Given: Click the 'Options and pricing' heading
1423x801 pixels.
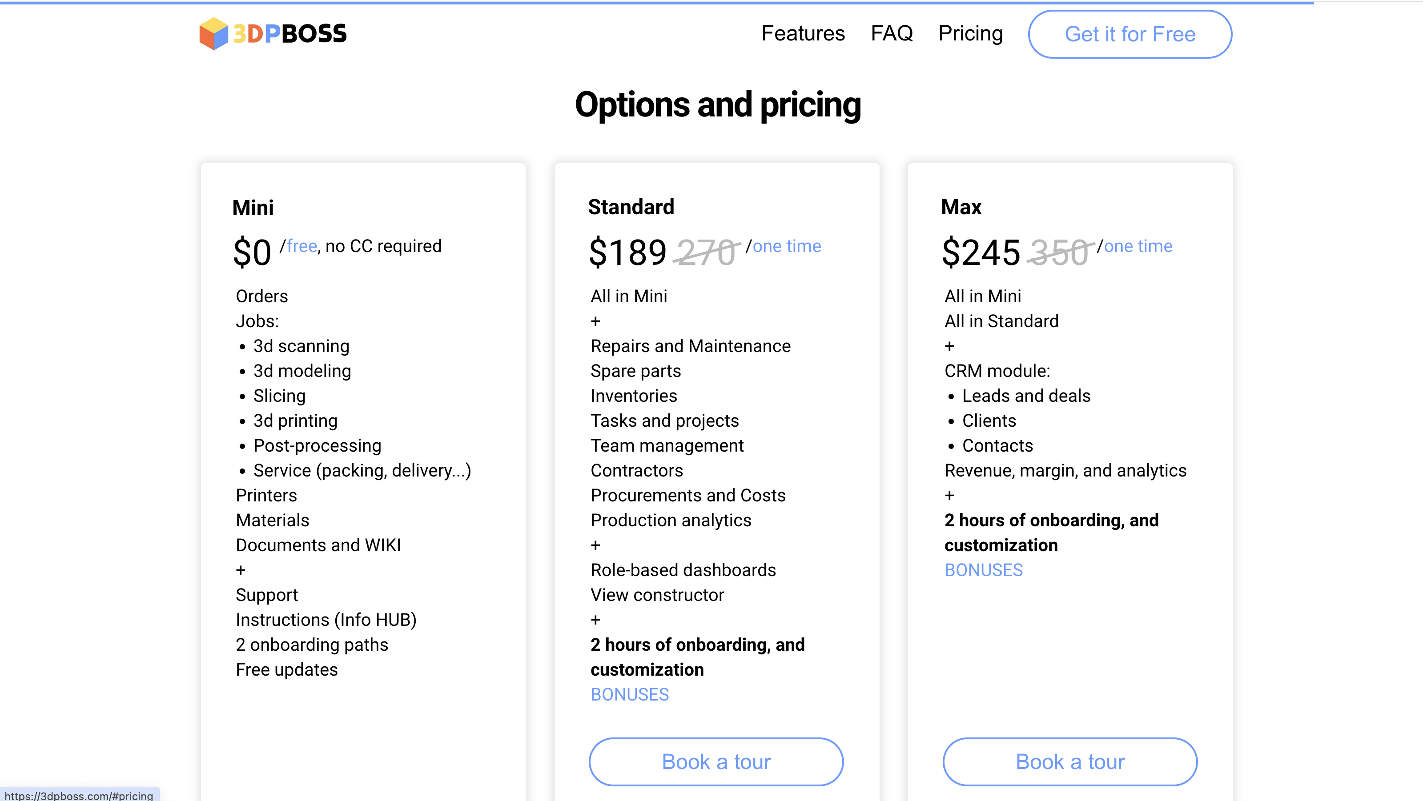Looking at the screenshot, I should [x=718, y=105].
